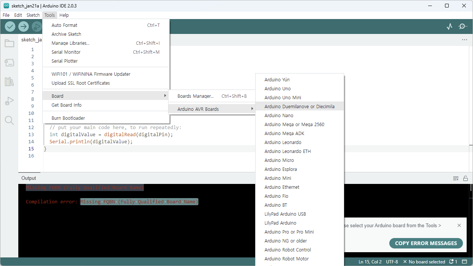Open the Serial Plotter toolbar icon
This screenshot has width=473, height=266.
pos(449,26)
